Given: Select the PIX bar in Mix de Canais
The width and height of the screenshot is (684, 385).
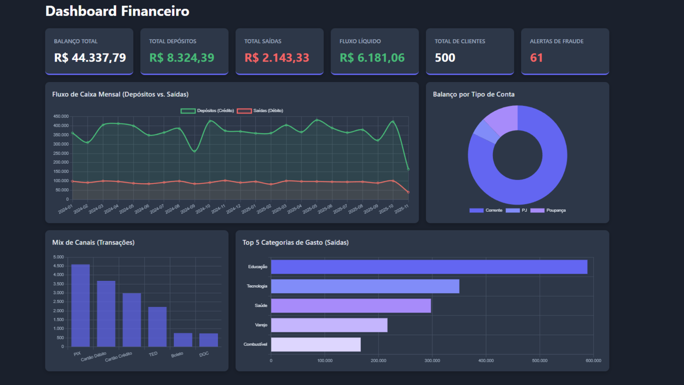Looking at the screenshot, I should [x=82, y=305].
